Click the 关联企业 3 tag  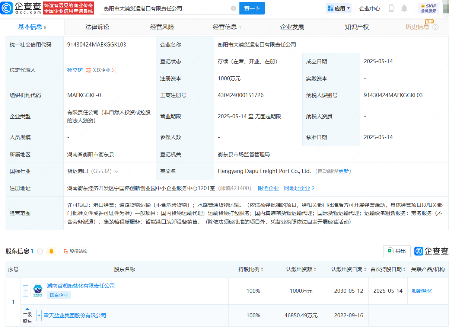(x=100, y=70)
